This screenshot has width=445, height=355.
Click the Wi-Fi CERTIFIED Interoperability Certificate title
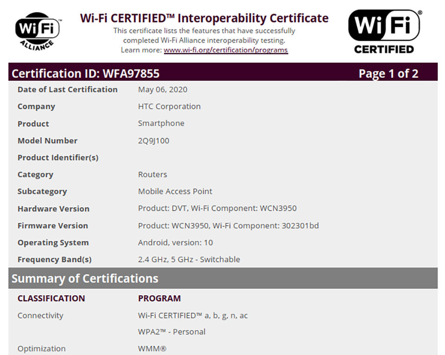pyautogui.click(x=204, y=18)
